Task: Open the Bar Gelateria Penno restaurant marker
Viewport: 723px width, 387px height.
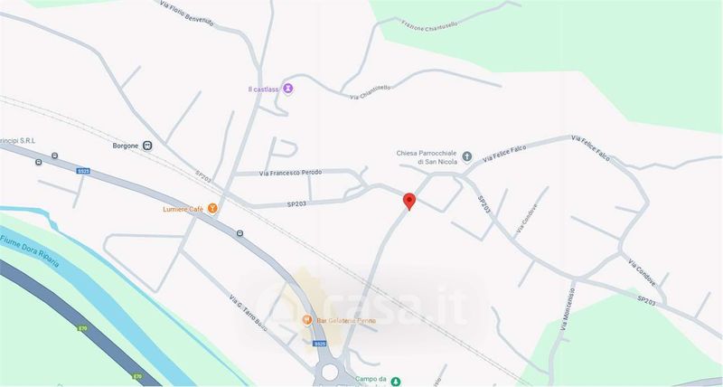Action: [307, 320]
